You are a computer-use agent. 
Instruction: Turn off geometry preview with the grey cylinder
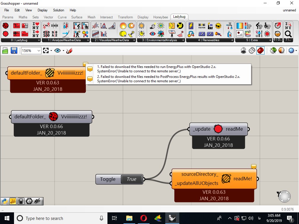[244, 50]
